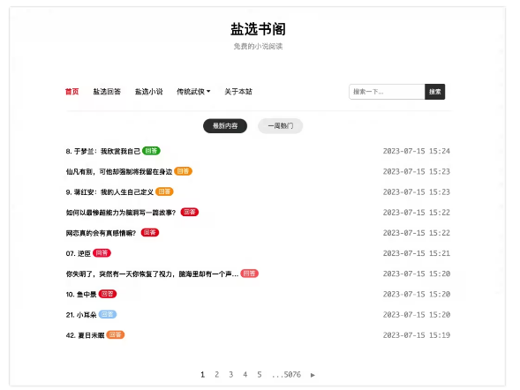Go to pagination page 2
Viewport: 520px width, 390px height.
(217, 375)
